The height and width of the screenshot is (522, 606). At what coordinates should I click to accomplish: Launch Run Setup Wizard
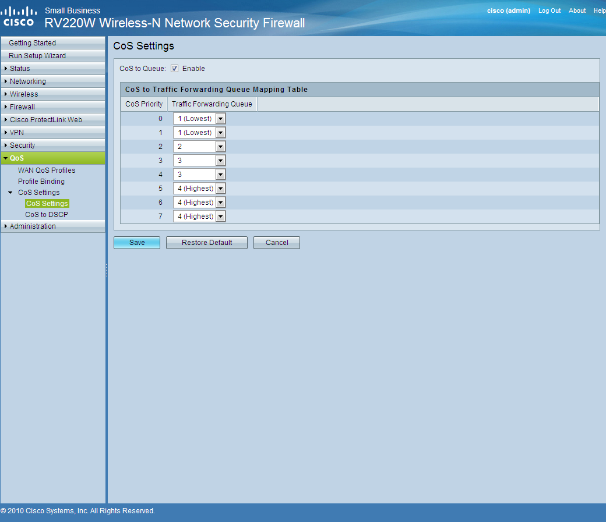tap(53, 56)
